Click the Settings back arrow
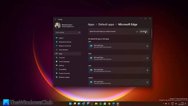188x106 pixels. pyautogui.click(x=56, y=19)
